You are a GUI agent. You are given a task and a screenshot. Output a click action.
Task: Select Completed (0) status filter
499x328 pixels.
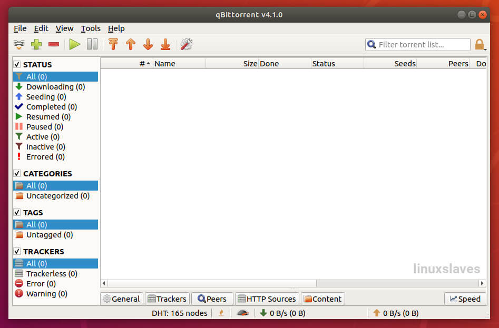point(56,107)
